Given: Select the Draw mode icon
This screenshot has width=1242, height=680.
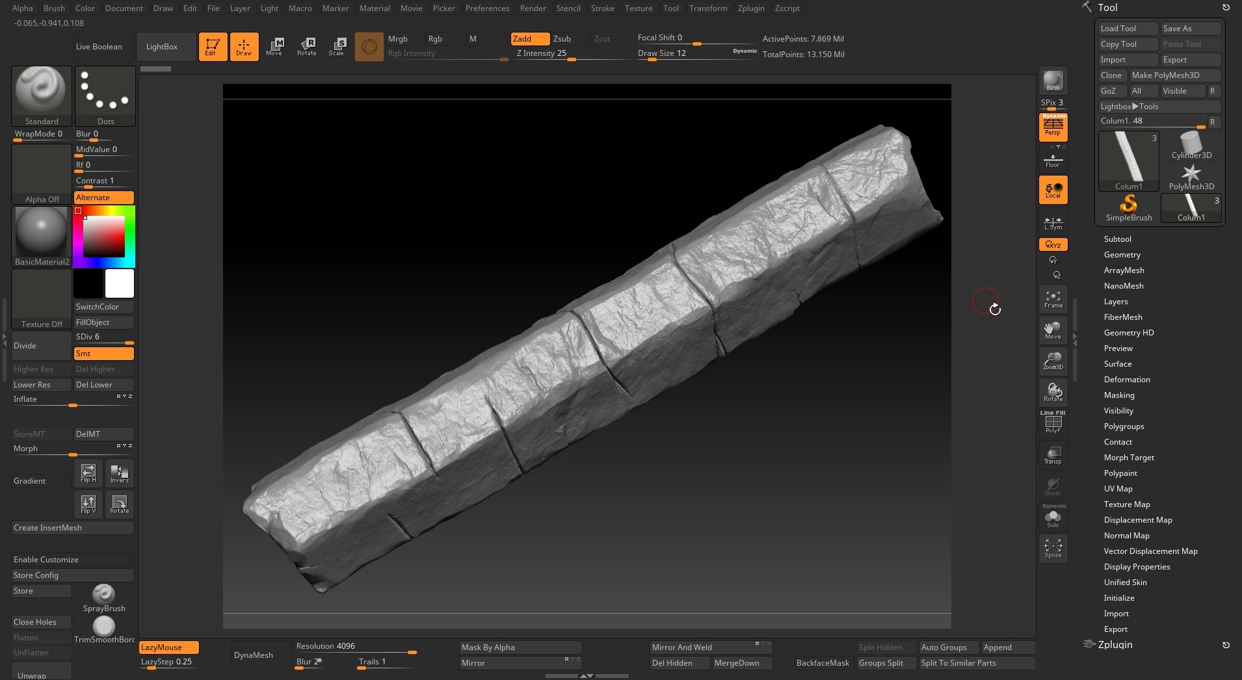Looking at the screenshot, I should [x=244, y=47].
